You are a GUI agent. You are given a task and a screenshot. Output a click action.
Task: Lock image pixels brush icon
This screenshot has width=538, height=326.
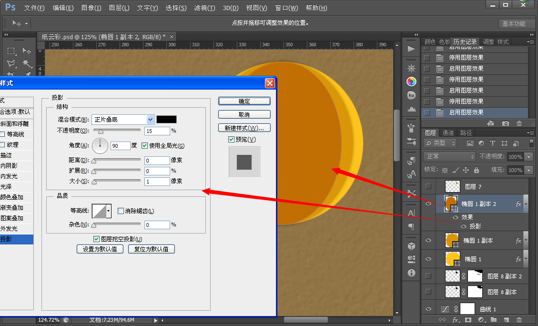(455, 170)
